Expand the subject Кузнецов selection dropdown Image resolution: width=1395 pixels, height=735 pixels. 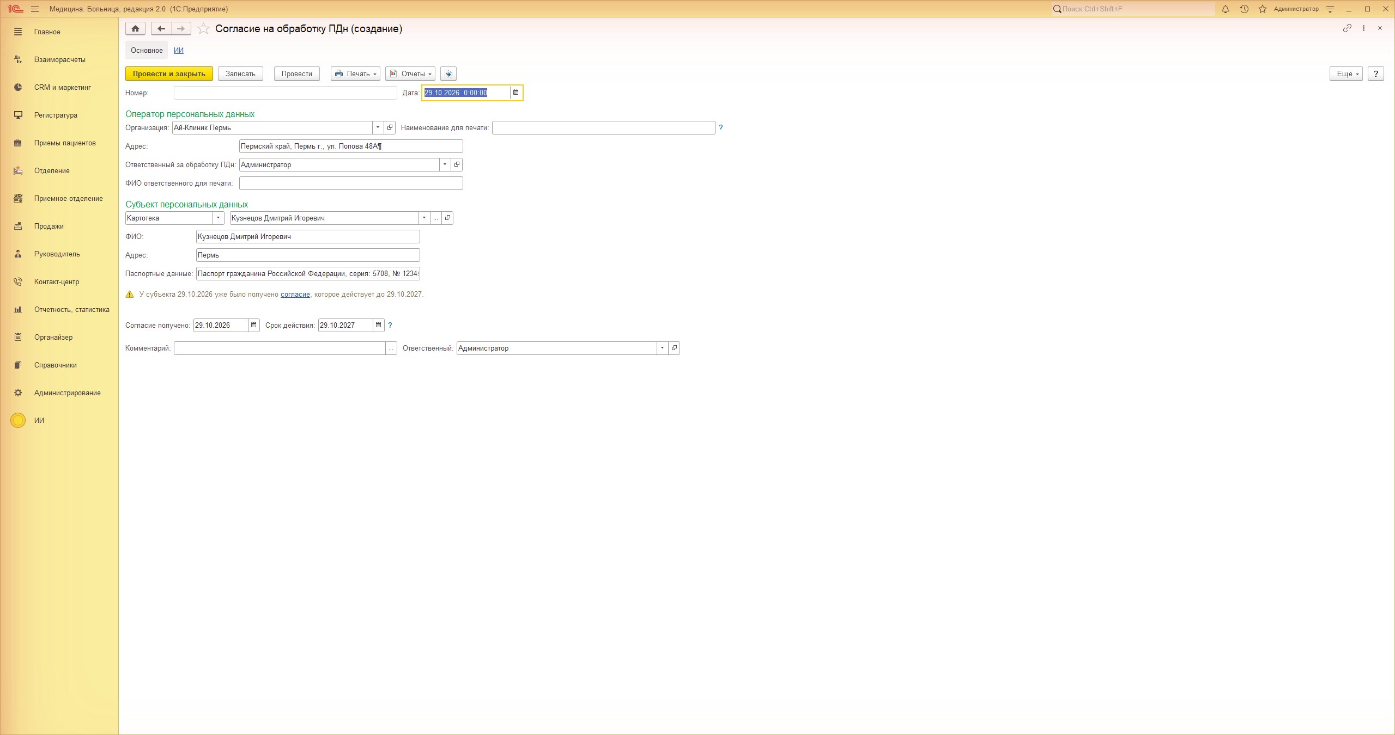coord(424,218)
